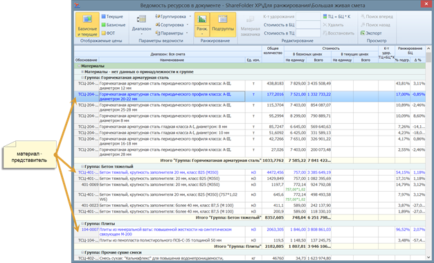Click the К-т удорожания input field
This screenshot has width=434, height=263.
pos(308,17)
